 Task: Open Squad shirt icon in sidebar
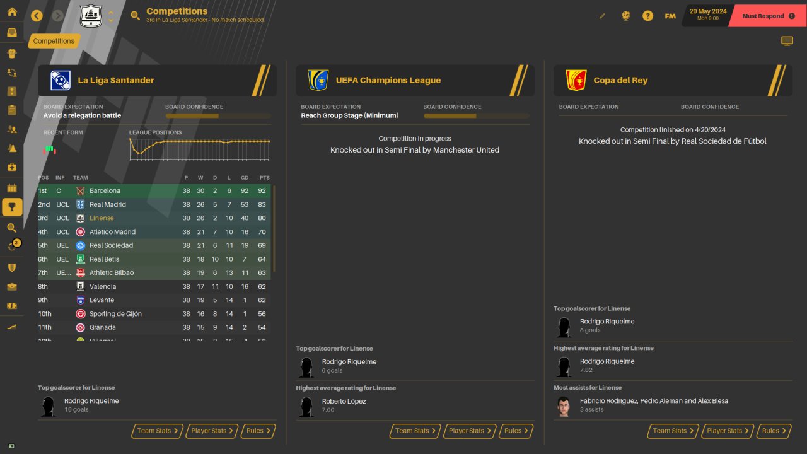[x=12, y=54]
